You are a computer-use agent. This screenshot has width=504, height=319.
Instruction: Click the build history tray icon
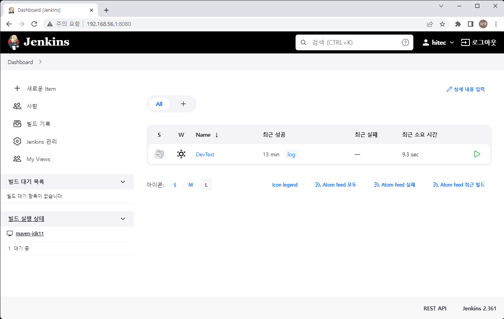coord(17,124)
